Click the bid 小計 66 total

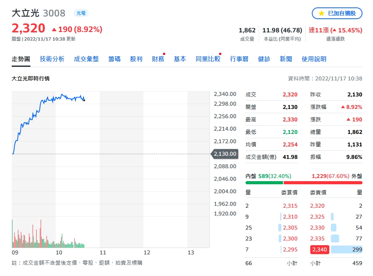pyautogui.click(x=249, y=263)
